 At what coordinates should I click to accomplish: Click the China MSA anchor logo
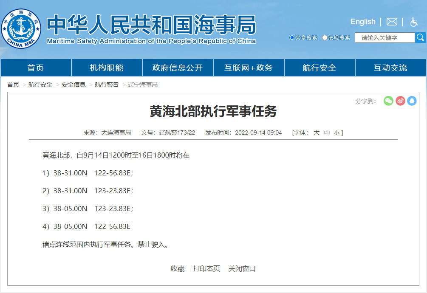pos(21,28)
